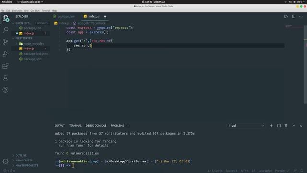Click the Prettier status bar item
This screenshot has width=307, height=173.
[282, 171]
